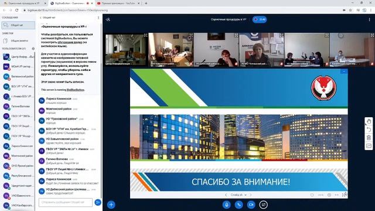The image size is (375, 211).
Task: Select user Лариса Коминская in user list
Action: coord(18,146)
